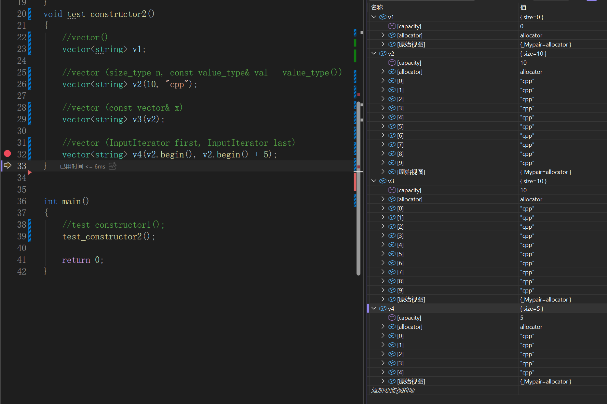Collapse the v1 watch variable

click(374, 17)
